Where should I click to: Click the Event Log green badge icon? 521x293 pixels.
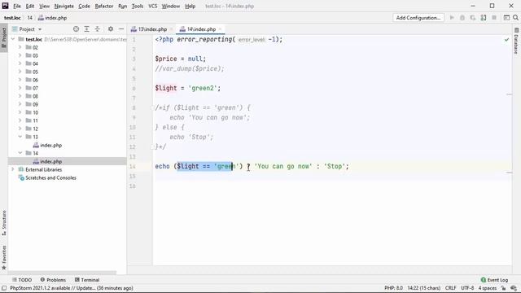[x=483, y=280]
